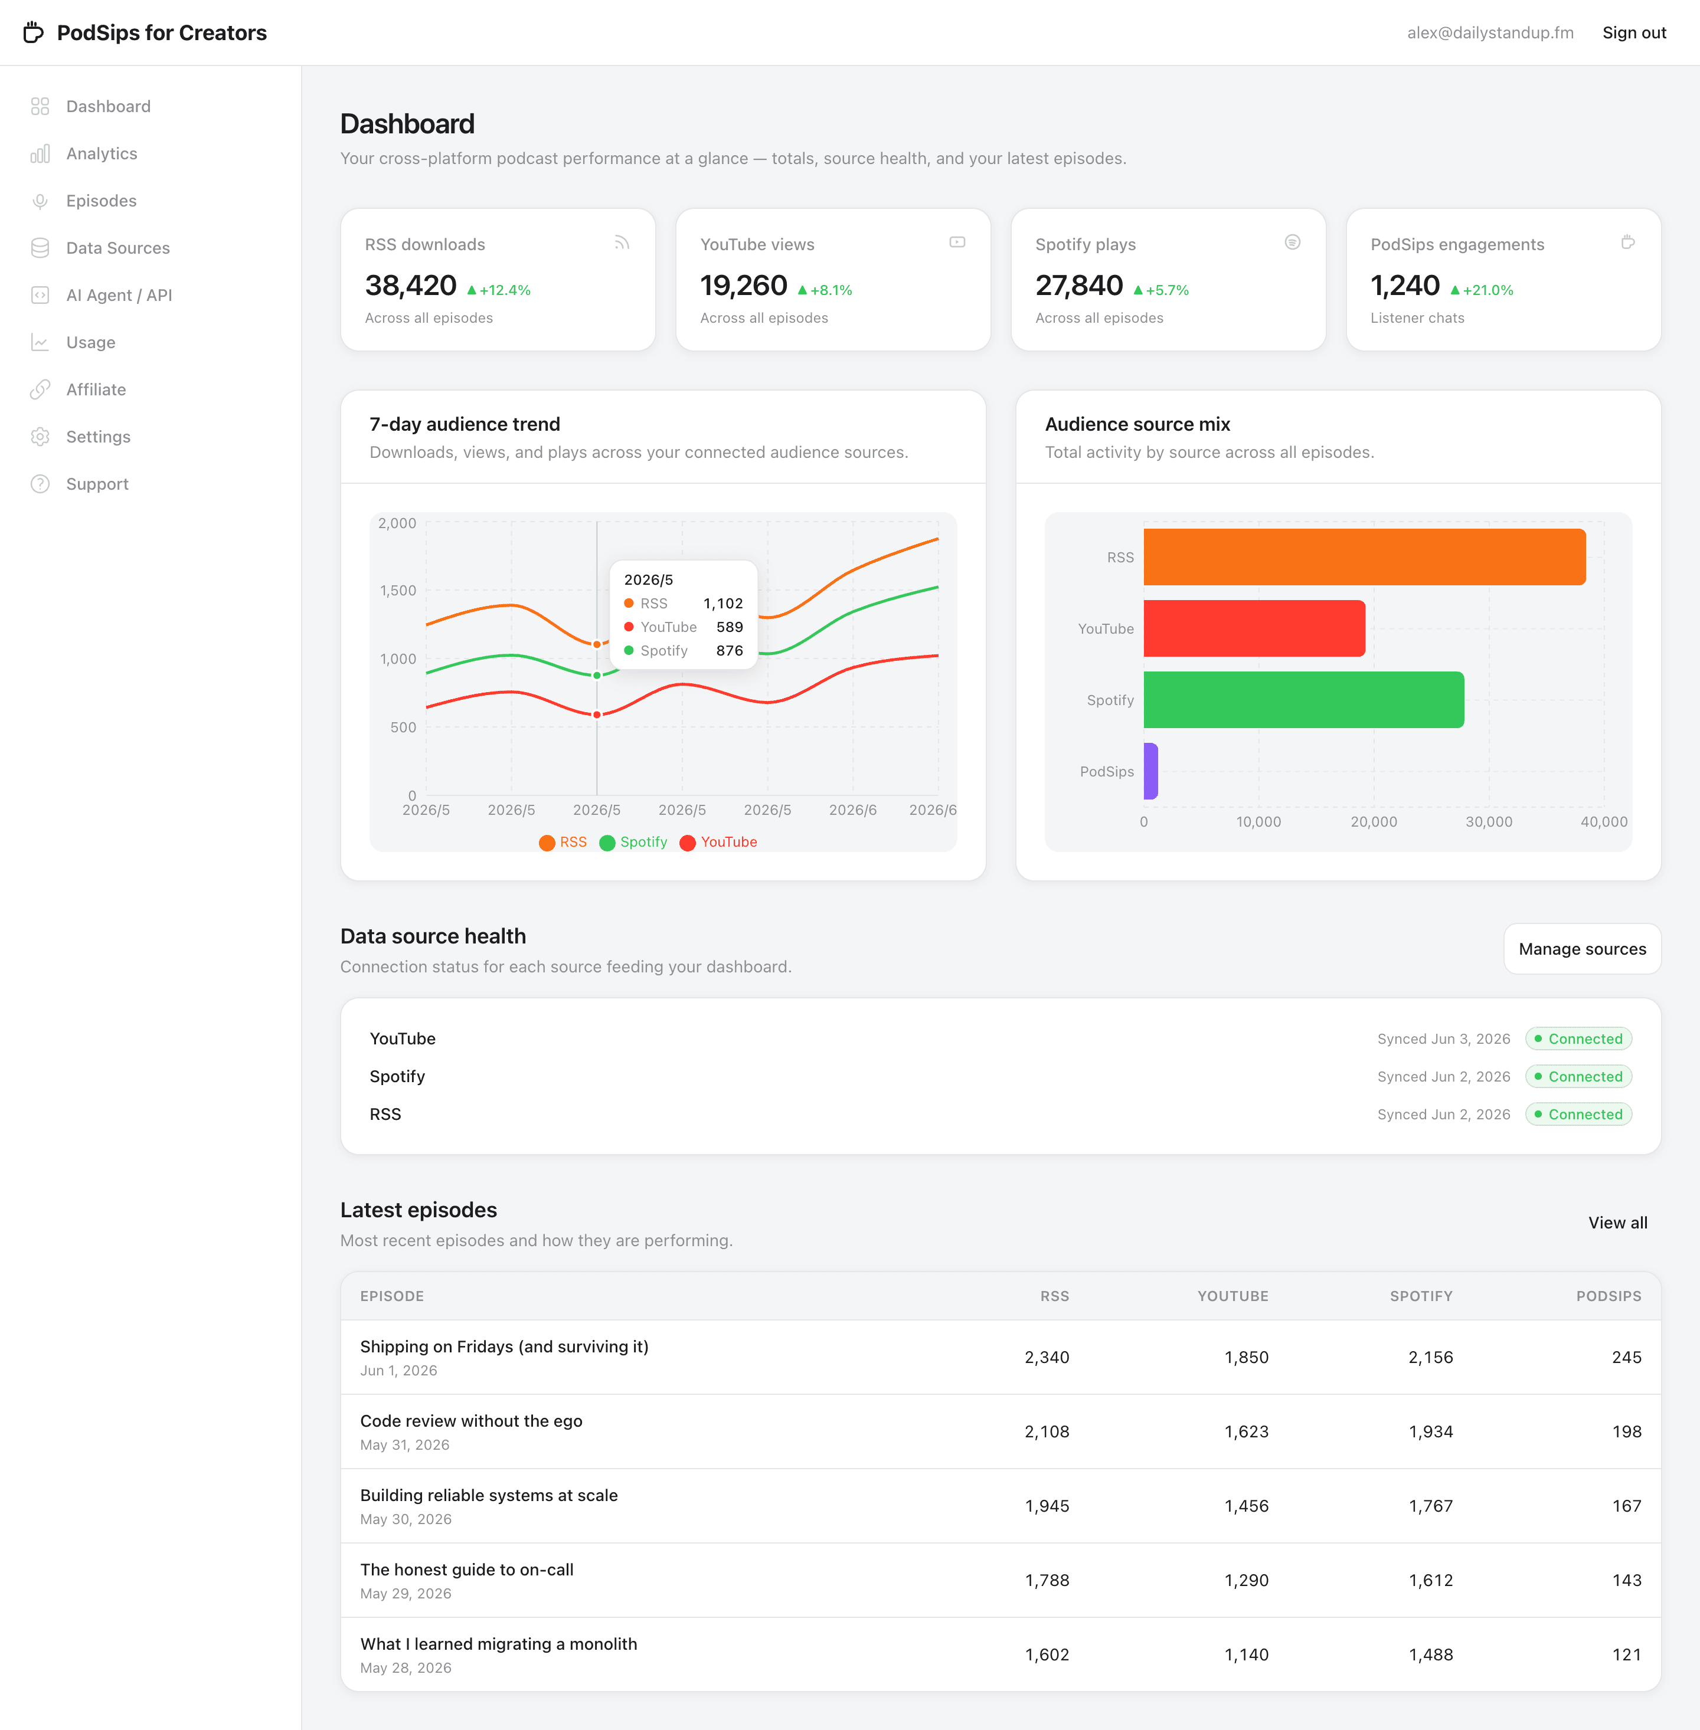This screenshot has height=1730, width=1700.
Task: Click the green Spotify bar in source mix
Action: tap(1303, 700)
